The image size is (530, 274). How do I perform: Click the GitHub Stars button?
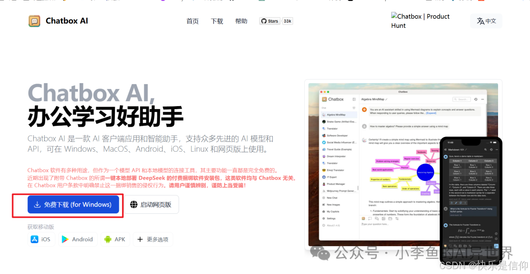[269, 21]
